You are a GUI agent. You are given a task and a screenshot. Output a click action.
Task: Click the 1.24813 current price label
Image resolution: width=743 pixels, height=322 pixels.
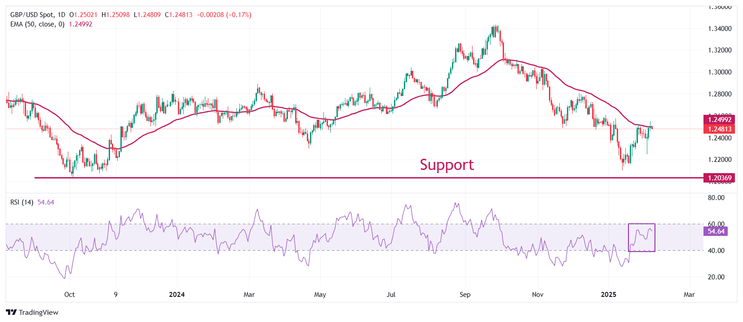[719, 129]
